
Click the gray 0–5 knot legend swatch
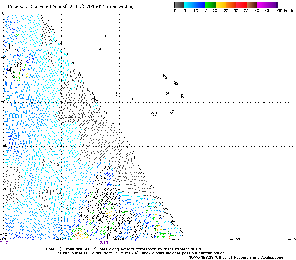[x=179, y=5]
